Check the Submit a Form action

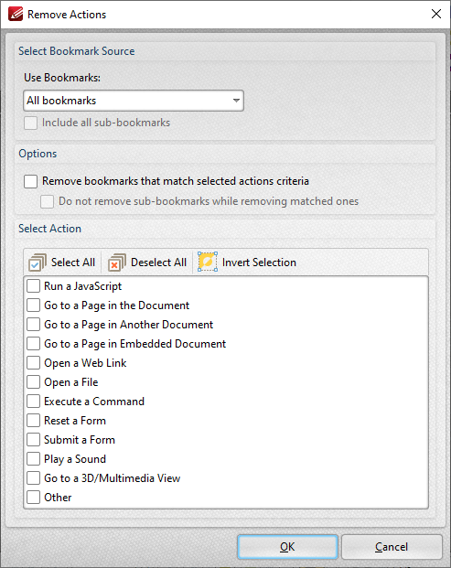[x=33, y=440]
